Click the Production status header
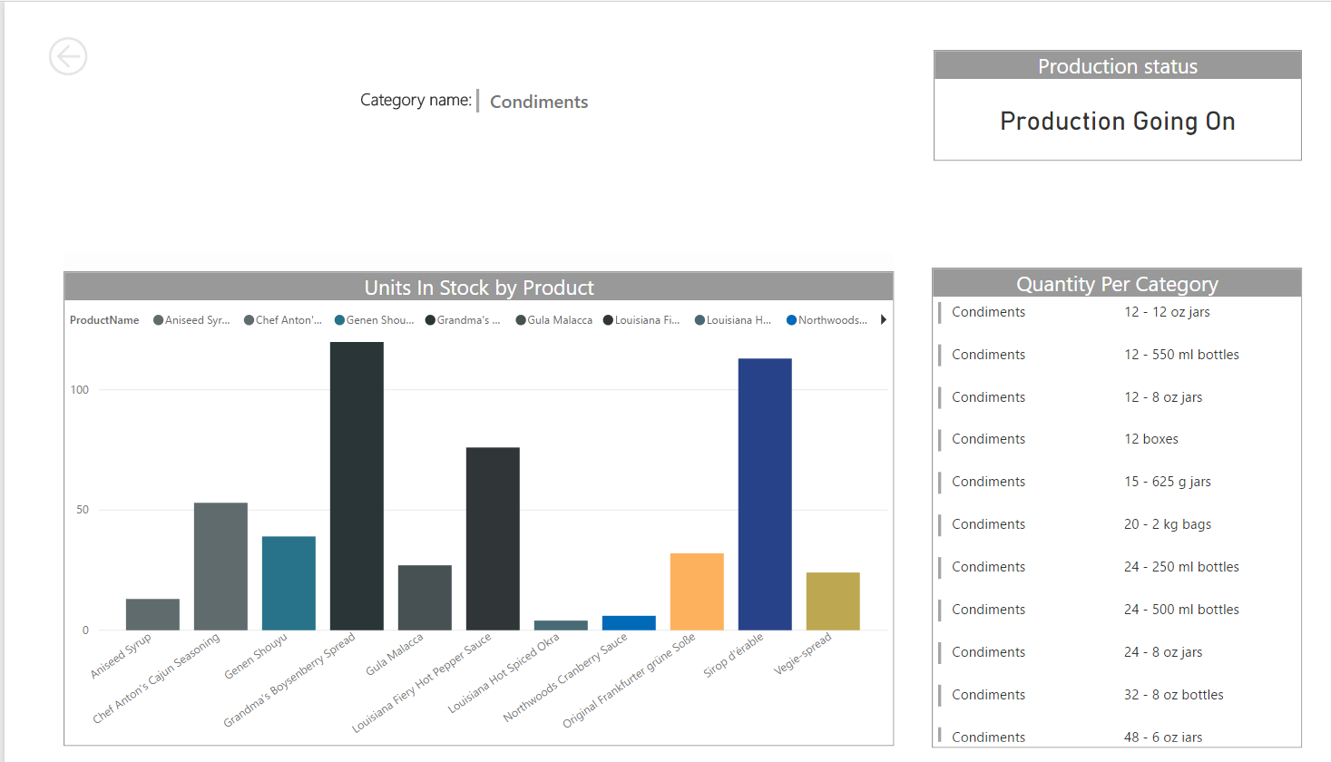Screen dimensions: 1331x762 click(x=1117, y=65)
